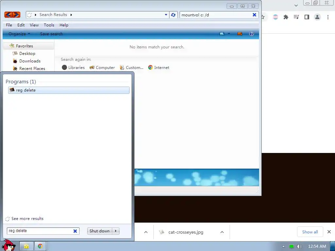This screenshot has width=335, height=251.
Task: Click the 12:54 AM clock
Action: pyautogui.click(x=317, y=246)
